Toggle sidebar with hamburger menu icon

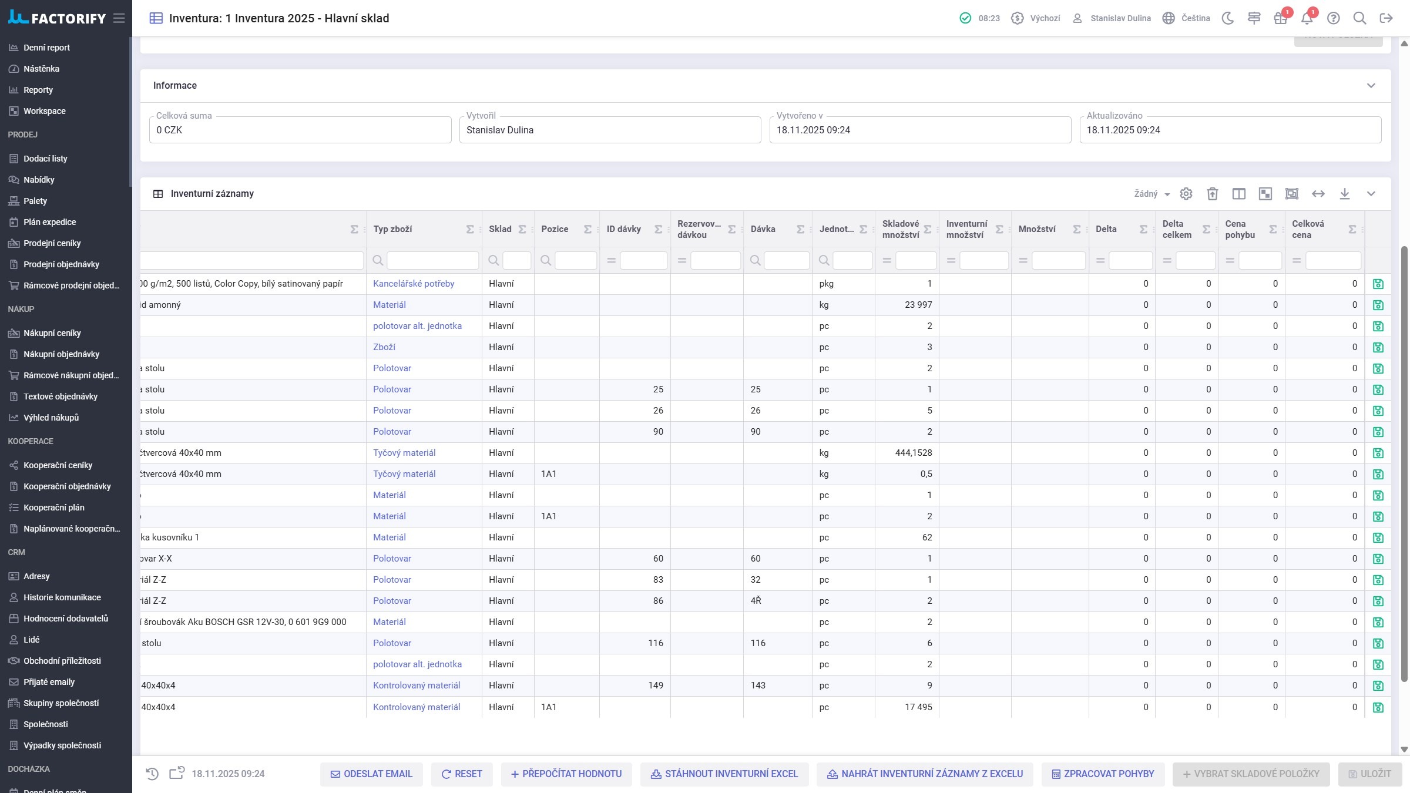pos(119,18)
